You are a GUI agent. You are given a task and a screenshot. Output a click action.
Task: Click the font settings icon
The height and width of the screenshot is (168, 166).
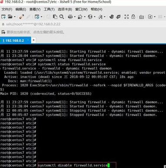click(x=100, y=17)
